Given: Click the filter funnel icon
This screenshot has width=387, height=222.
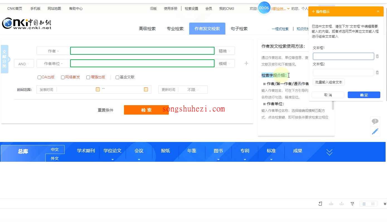Looking at the screenshot, I should (x=352, y=204).
